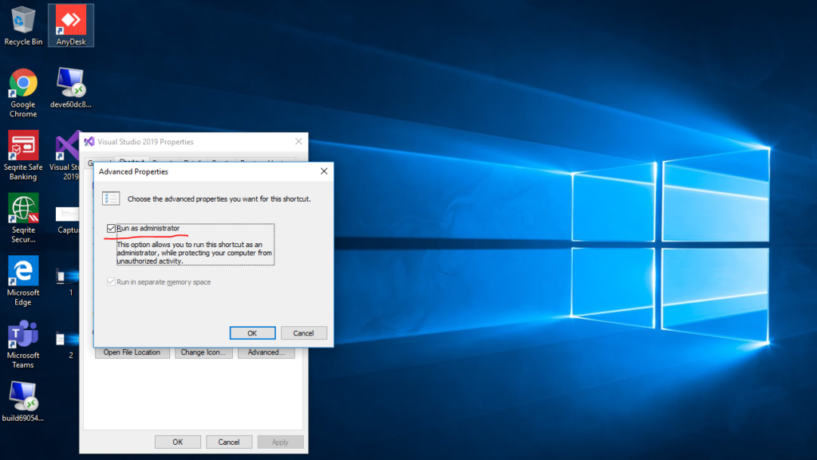Close the Visual Studio 2019 Properties window
Image resolution: width=817 pixels, height=460 pixels.
298,142
